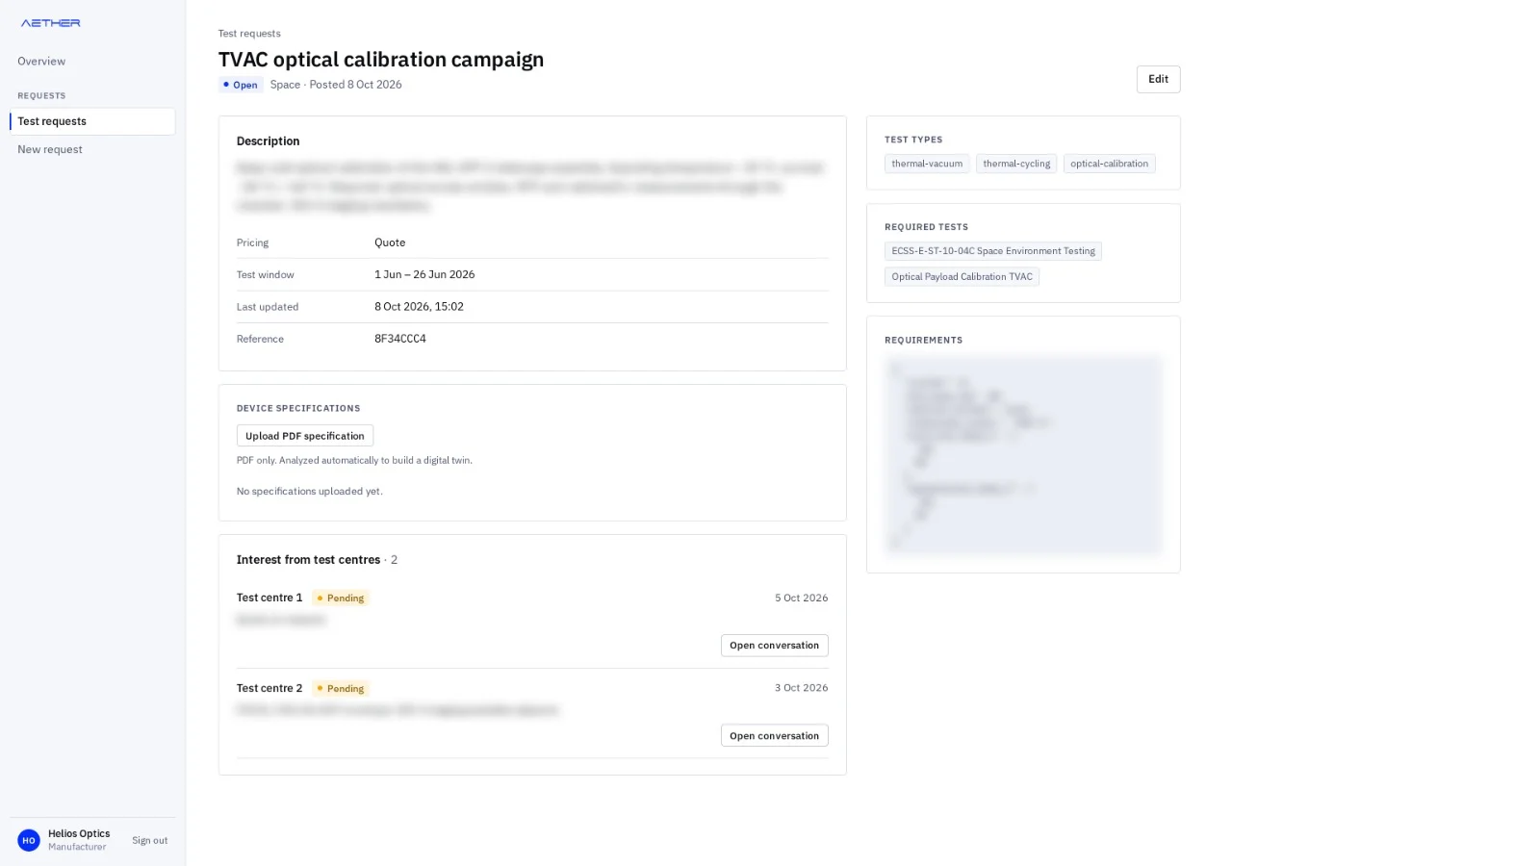The image size is (1540, 866).
Task: Click the TVAC optical calibration campaign title
Action: (x=381, y=60)
